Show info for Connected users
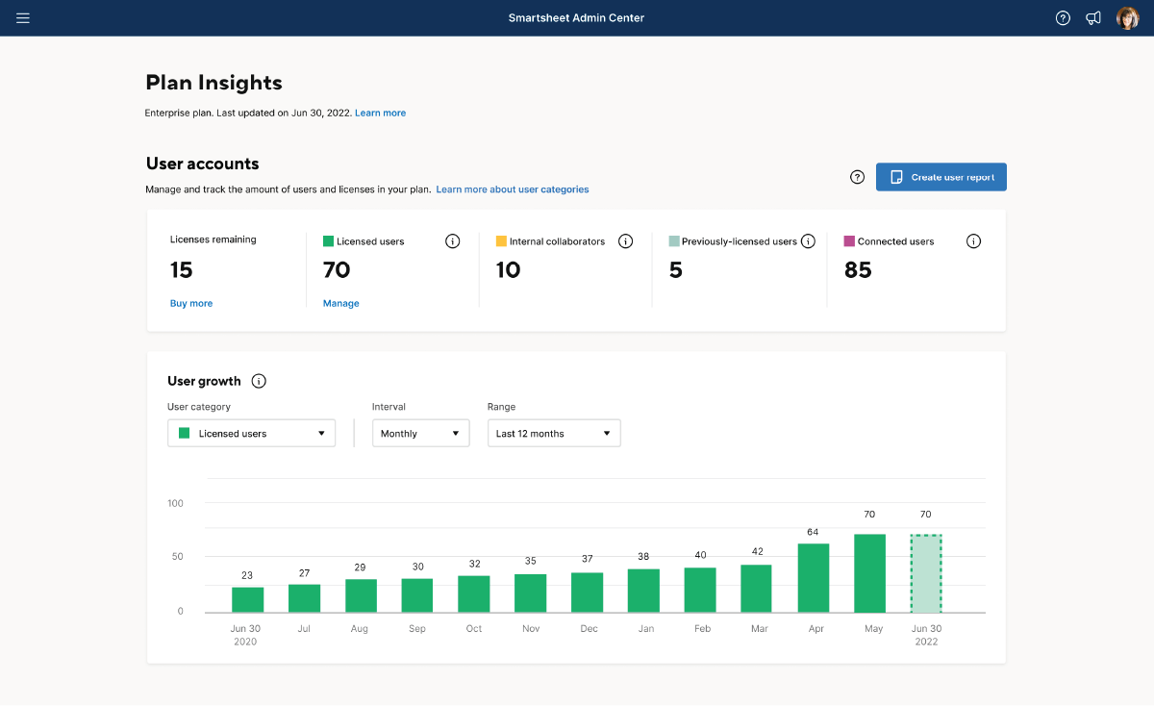Image resolution: width=1154 pixels, height=706 pixels. point(973,241)
